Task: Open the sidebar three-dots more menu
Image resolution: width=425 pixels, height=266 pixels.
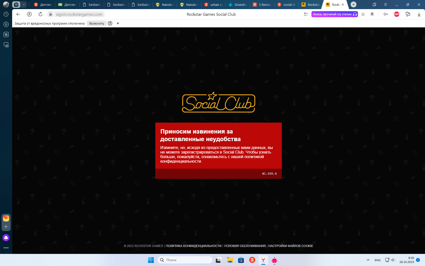Action: click(x=6, y=248)
